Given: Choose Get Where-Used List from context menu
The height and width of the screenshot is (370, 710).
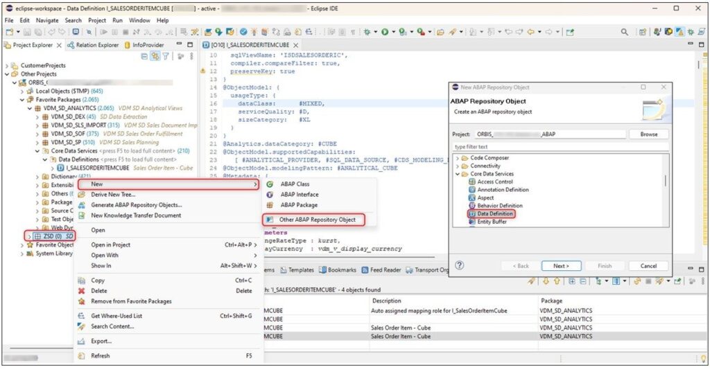Looking at the screenshot, I should pyautogui.click(x=116, y=316).
